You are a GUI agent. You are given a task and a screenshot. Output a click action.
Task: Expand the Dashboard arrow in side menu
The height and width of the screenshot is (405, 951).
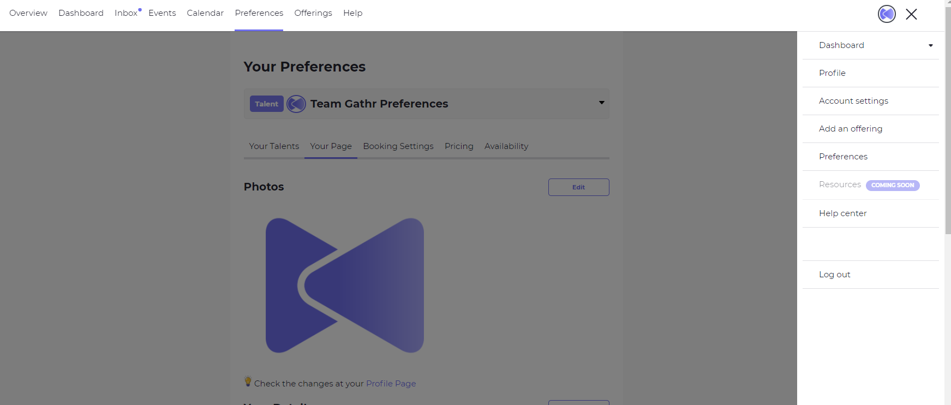(931, 46)
